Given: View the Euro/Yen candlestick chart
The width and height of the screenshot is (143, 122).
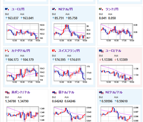Looking at the screenshot, I should (x=26, y=32).
